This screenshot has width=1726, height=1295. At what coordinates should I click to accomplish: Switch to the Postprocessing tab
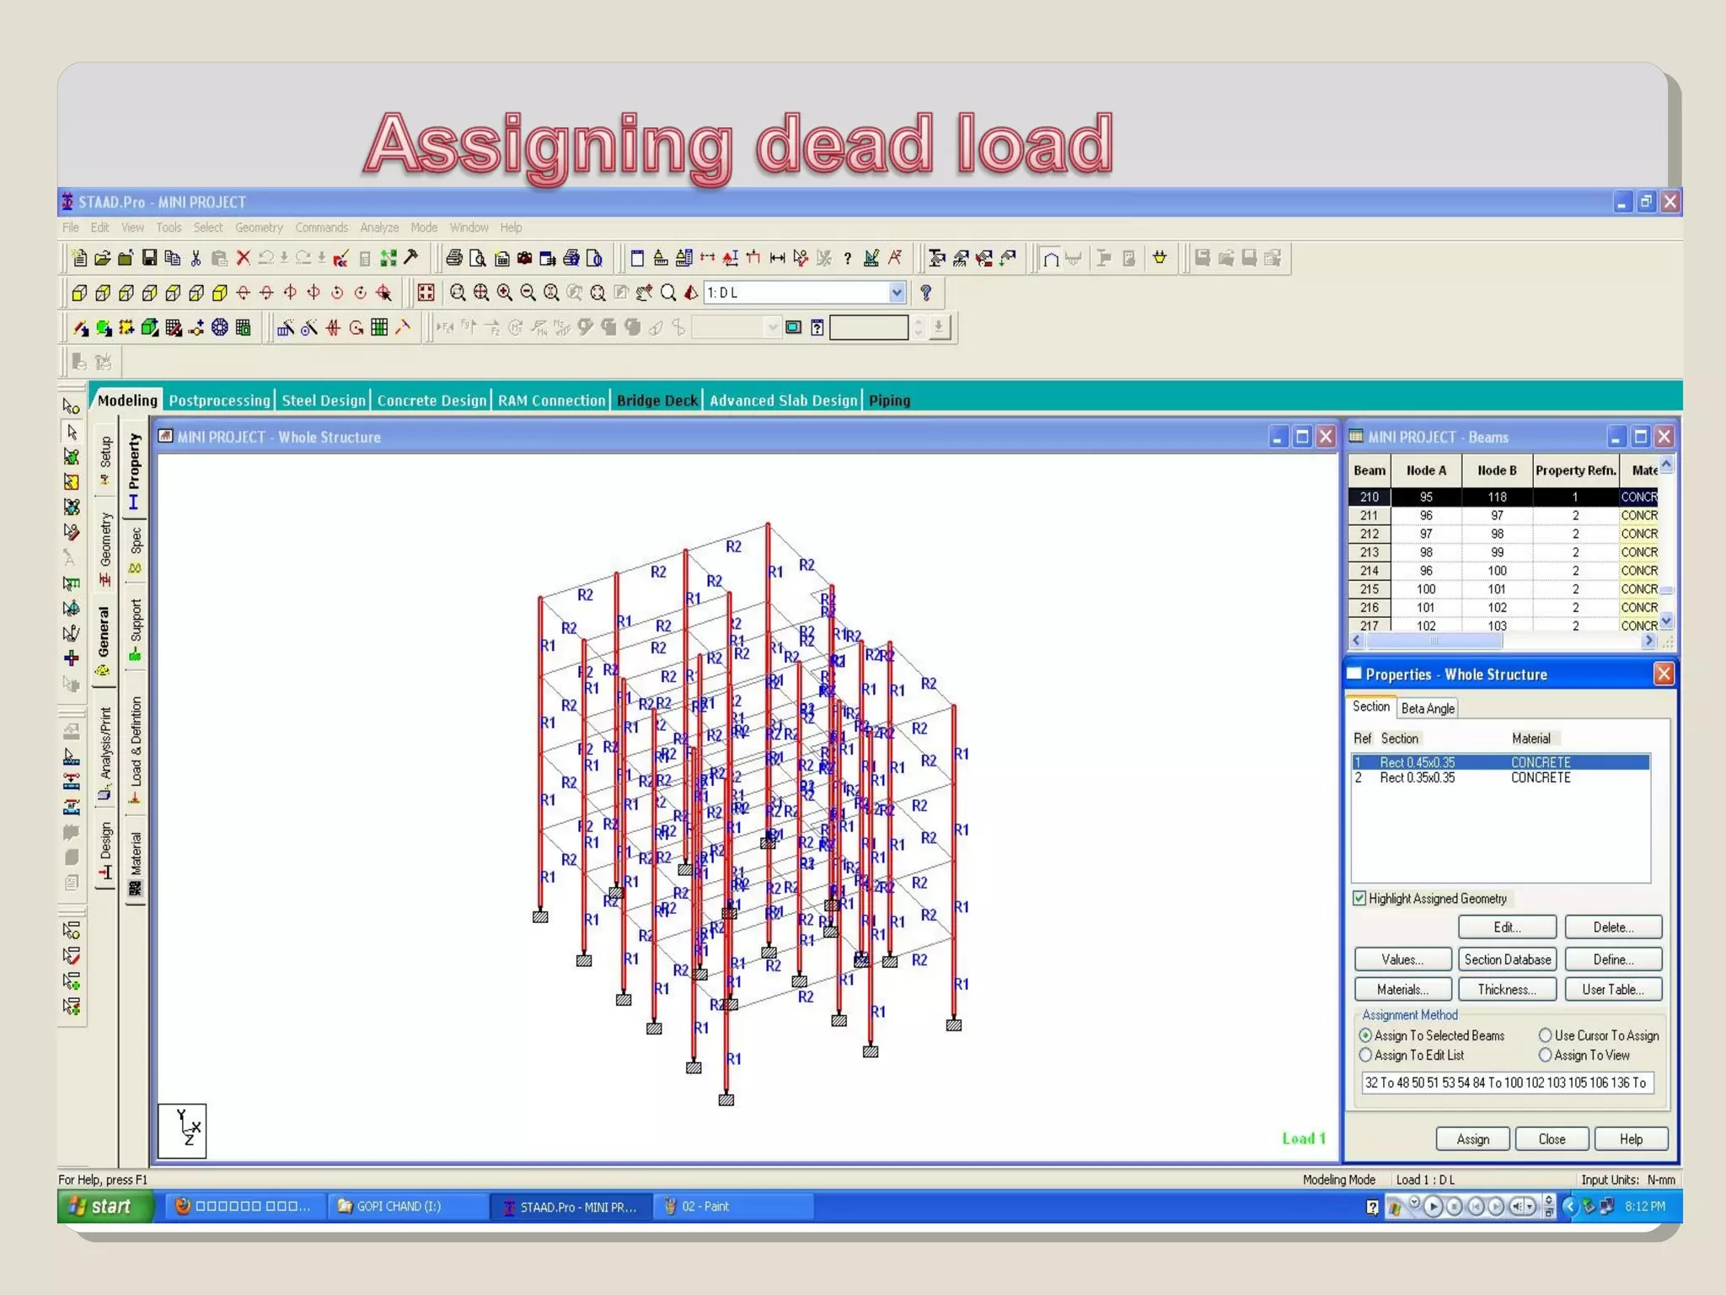(x=219, y=400)
